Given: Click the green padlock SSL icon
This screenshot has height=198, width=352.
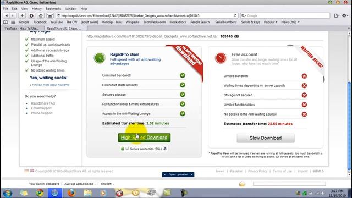Looking at the screenshot, I should click(122, 148).
